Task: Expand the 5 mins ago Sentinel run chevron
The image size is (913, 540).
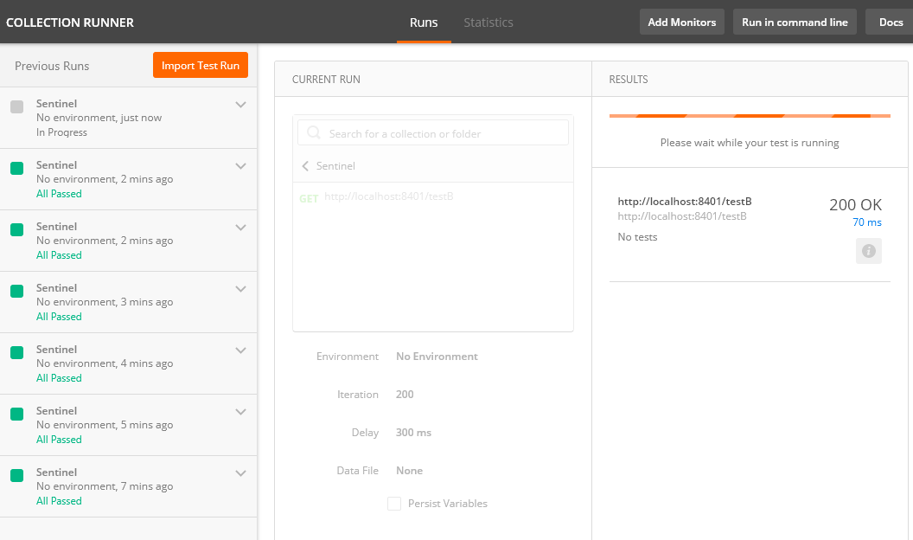Action: [240, 412]
